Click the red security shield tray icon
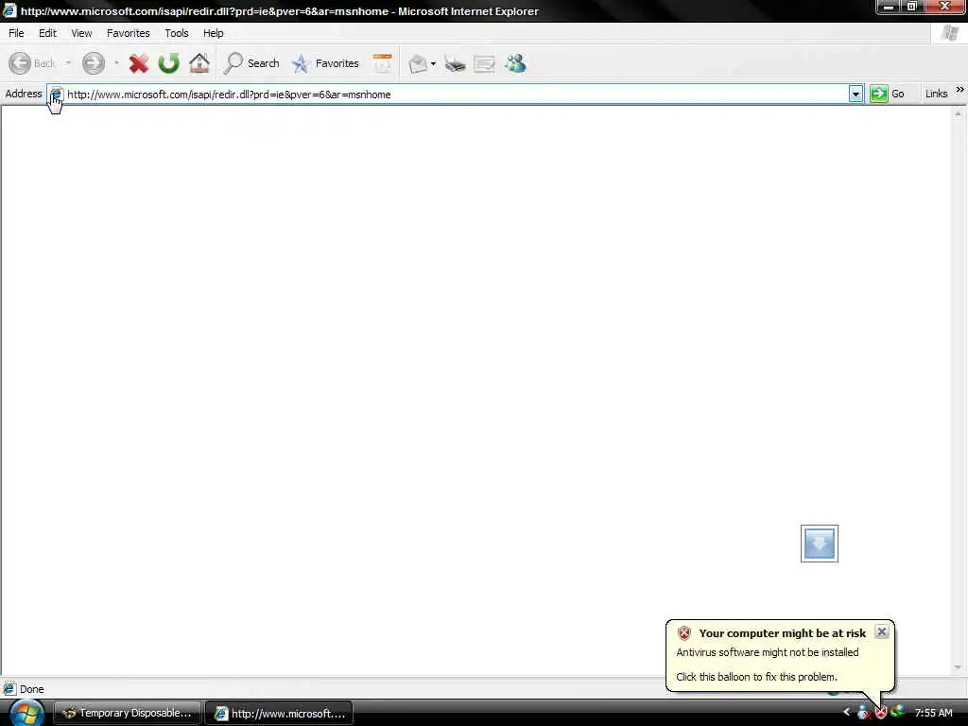 (x=881, y=713)
